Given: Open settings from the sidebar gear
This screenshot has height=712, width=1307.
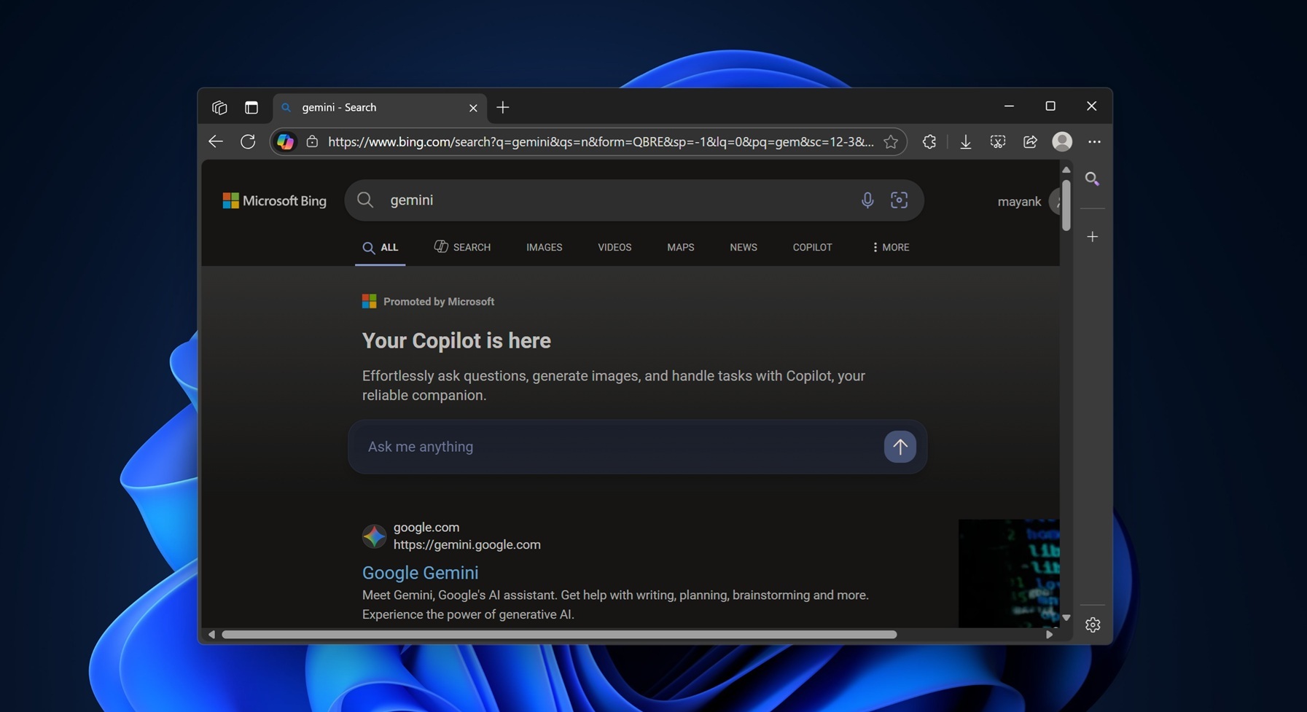Looking at the screenshot, I should click(1093, 625).
